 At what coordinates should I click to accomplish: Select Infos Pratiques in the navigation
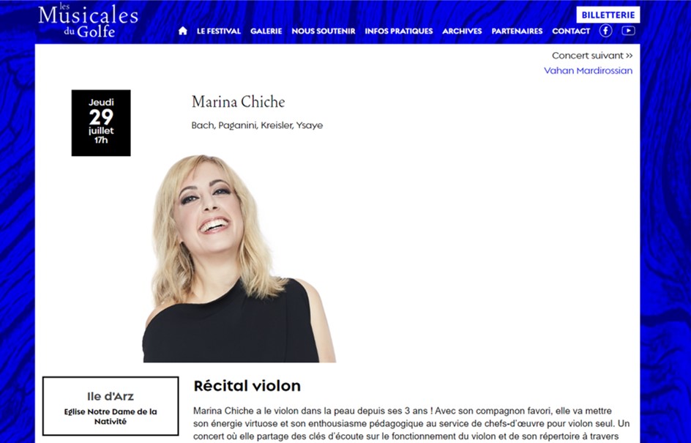pos(399,31)
